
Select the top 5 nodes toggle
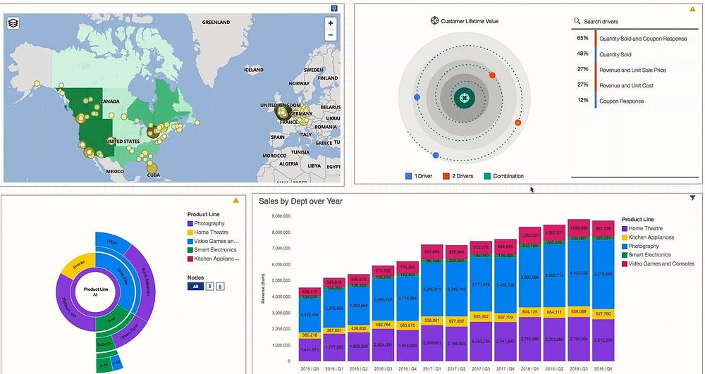click(x=210, y=287)
